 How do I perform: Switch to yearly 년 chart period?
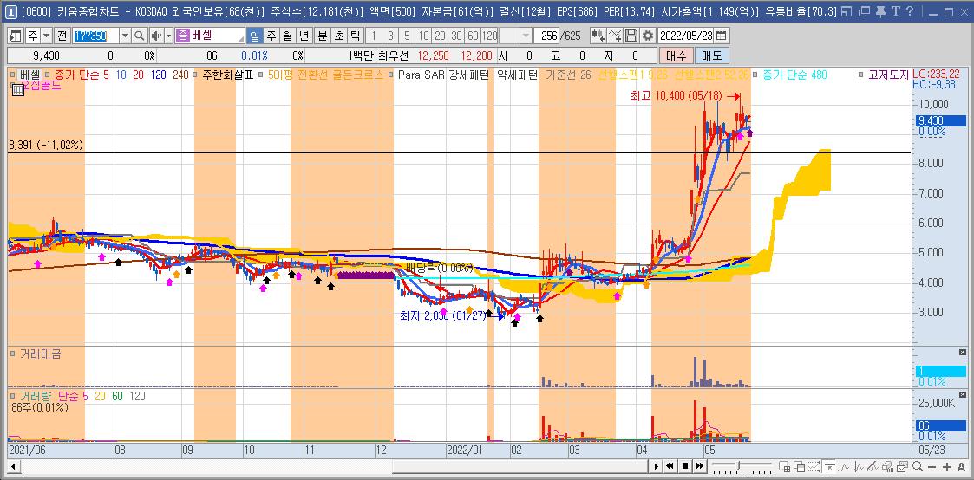pos(304,36)
